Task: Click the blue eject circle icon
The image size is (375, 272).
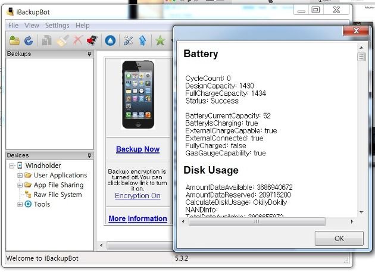Action: pyautogui.click(x=110, y=40)
